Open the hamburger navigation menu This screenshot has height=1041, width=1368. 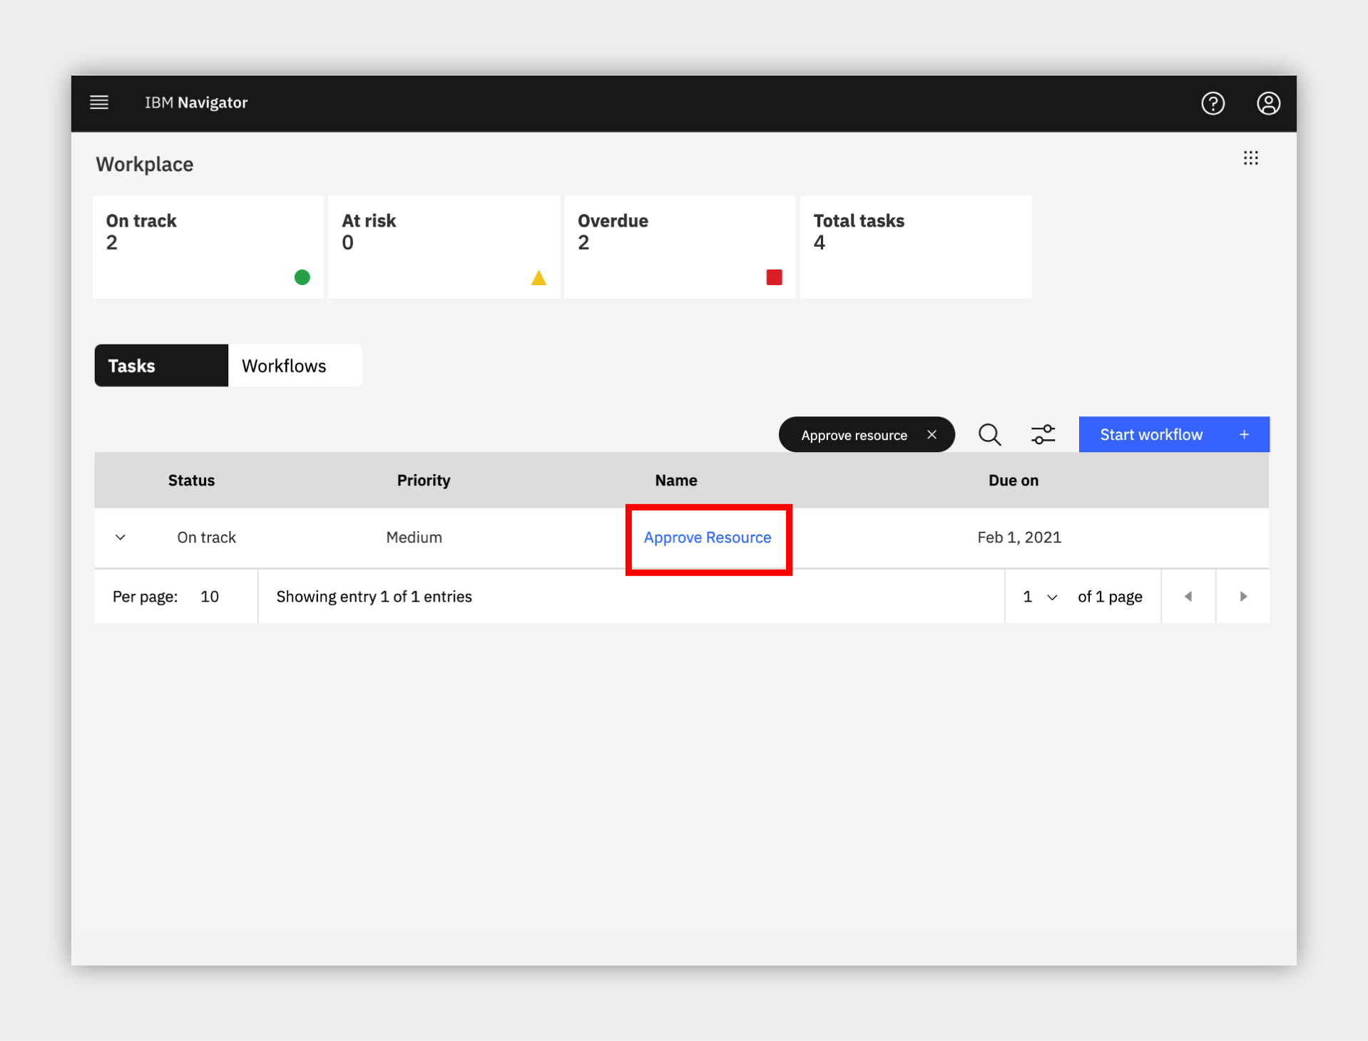tap(99, 103)
